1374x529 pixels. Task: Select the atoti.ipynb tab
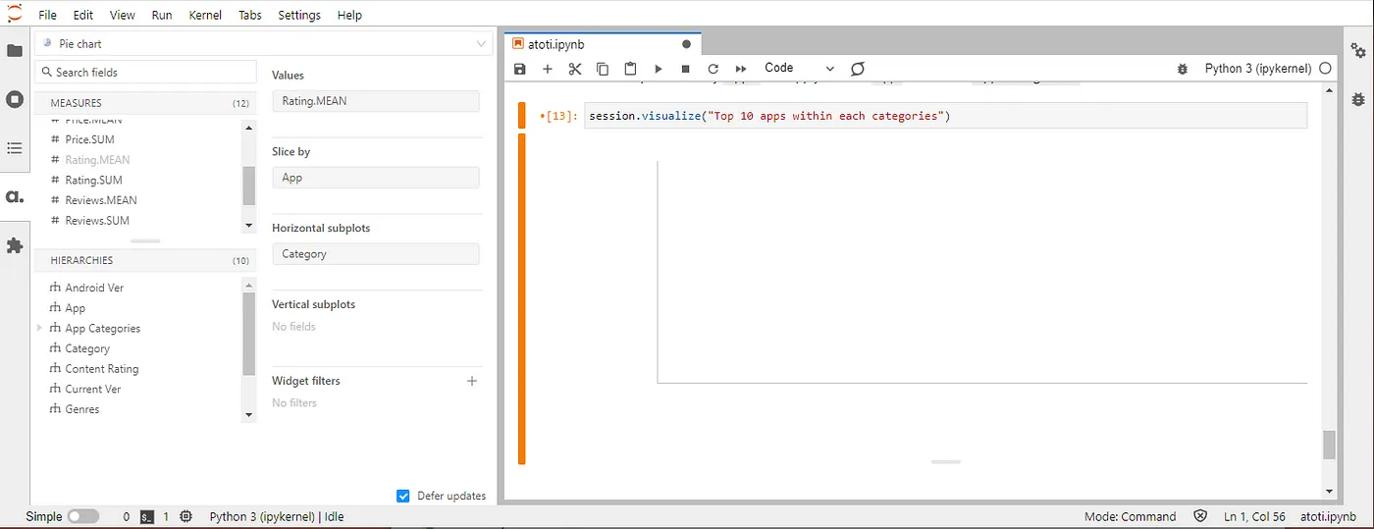point(602,44)
